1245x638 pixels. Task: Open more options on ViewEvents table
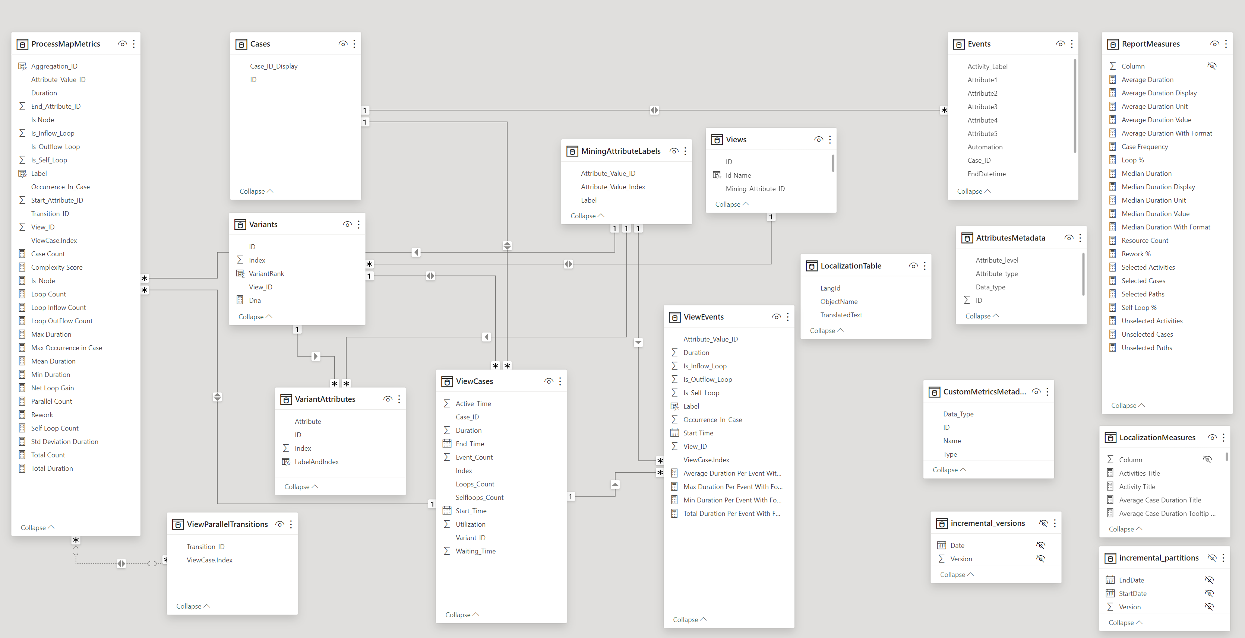click(788, 317)
